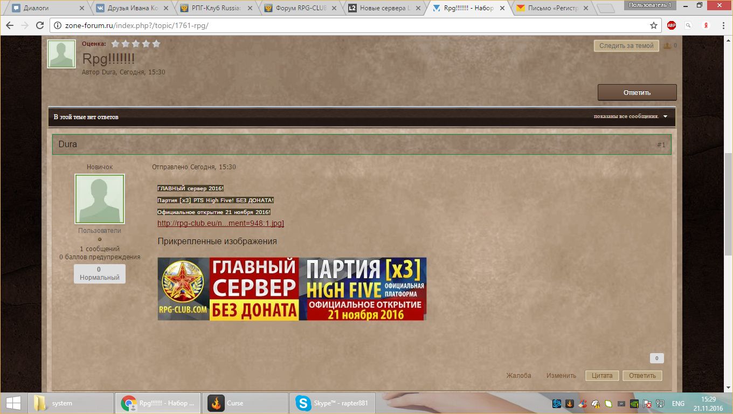Open the Chrome three-dot menu
The width and height of the screenshot is (733, 414).
click(722, 25)
